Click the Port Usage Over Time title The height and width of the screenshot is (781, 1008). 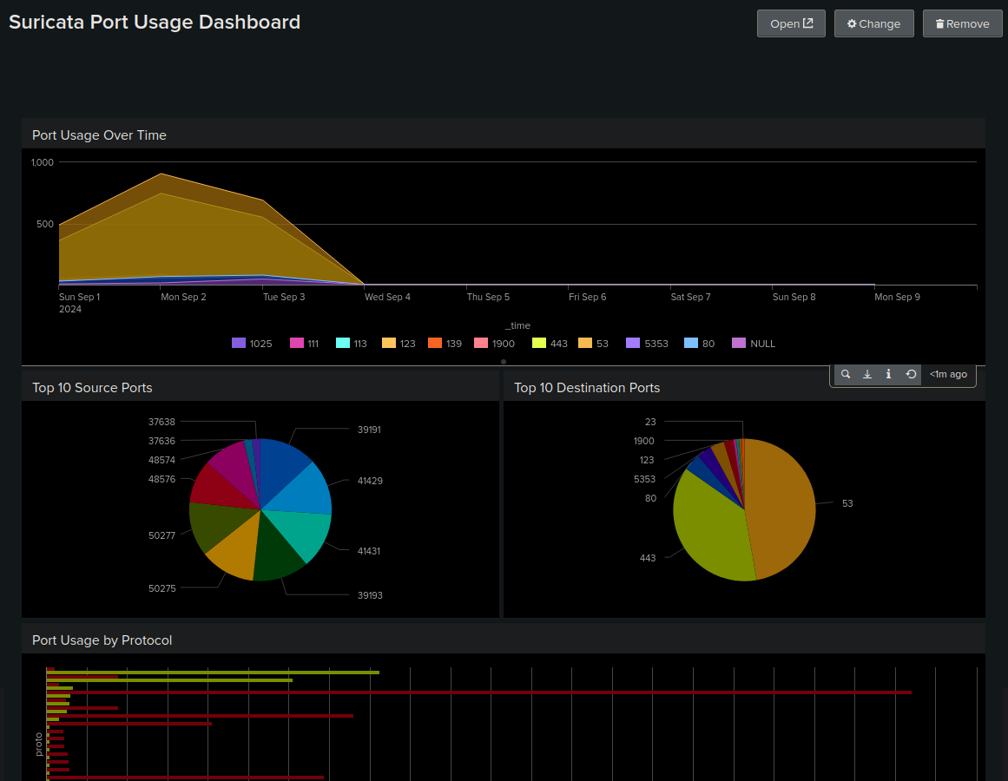pyautogui.click(x=99, y=135)
